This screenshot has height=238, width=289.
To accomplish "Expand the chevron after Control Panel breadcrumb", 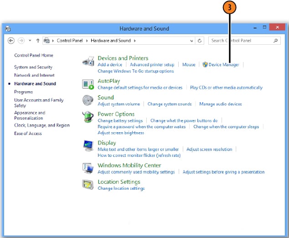I will (x=87, y=41).
